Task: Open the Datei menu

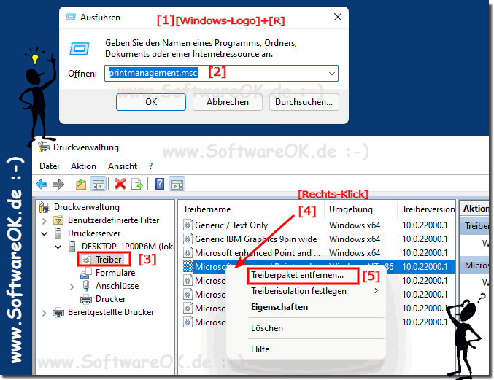Action: 49,166
